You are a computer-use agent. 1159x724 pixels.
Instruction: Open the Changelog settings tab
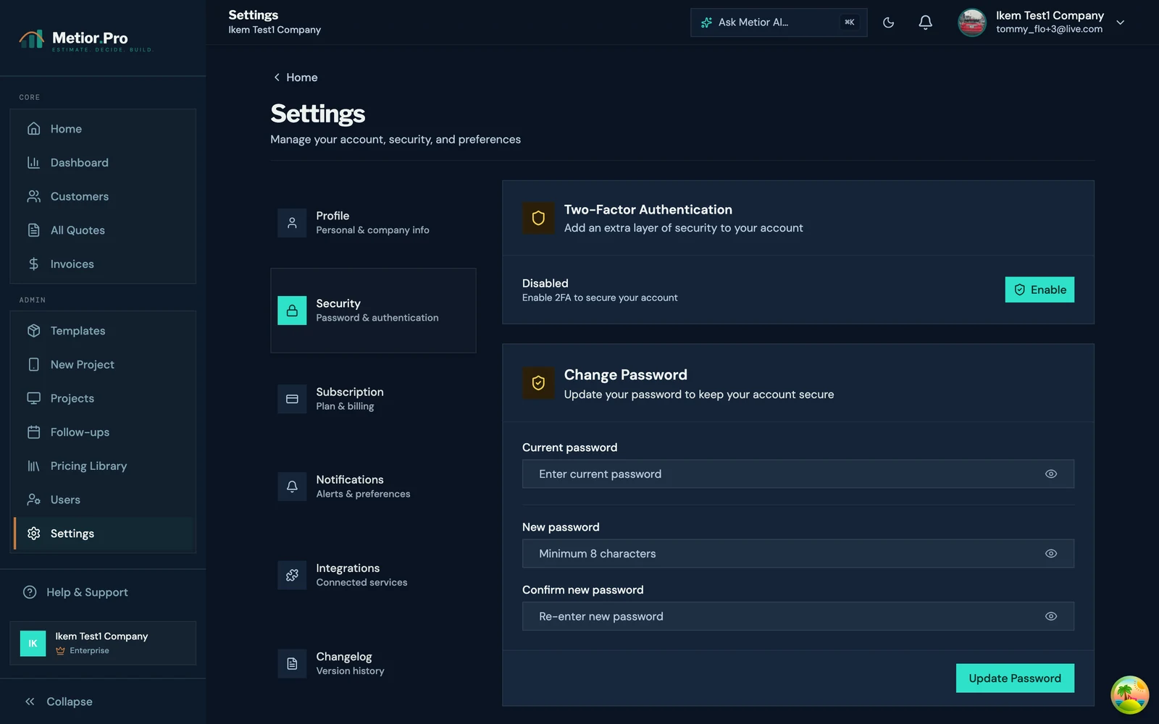tap(373, 663)
